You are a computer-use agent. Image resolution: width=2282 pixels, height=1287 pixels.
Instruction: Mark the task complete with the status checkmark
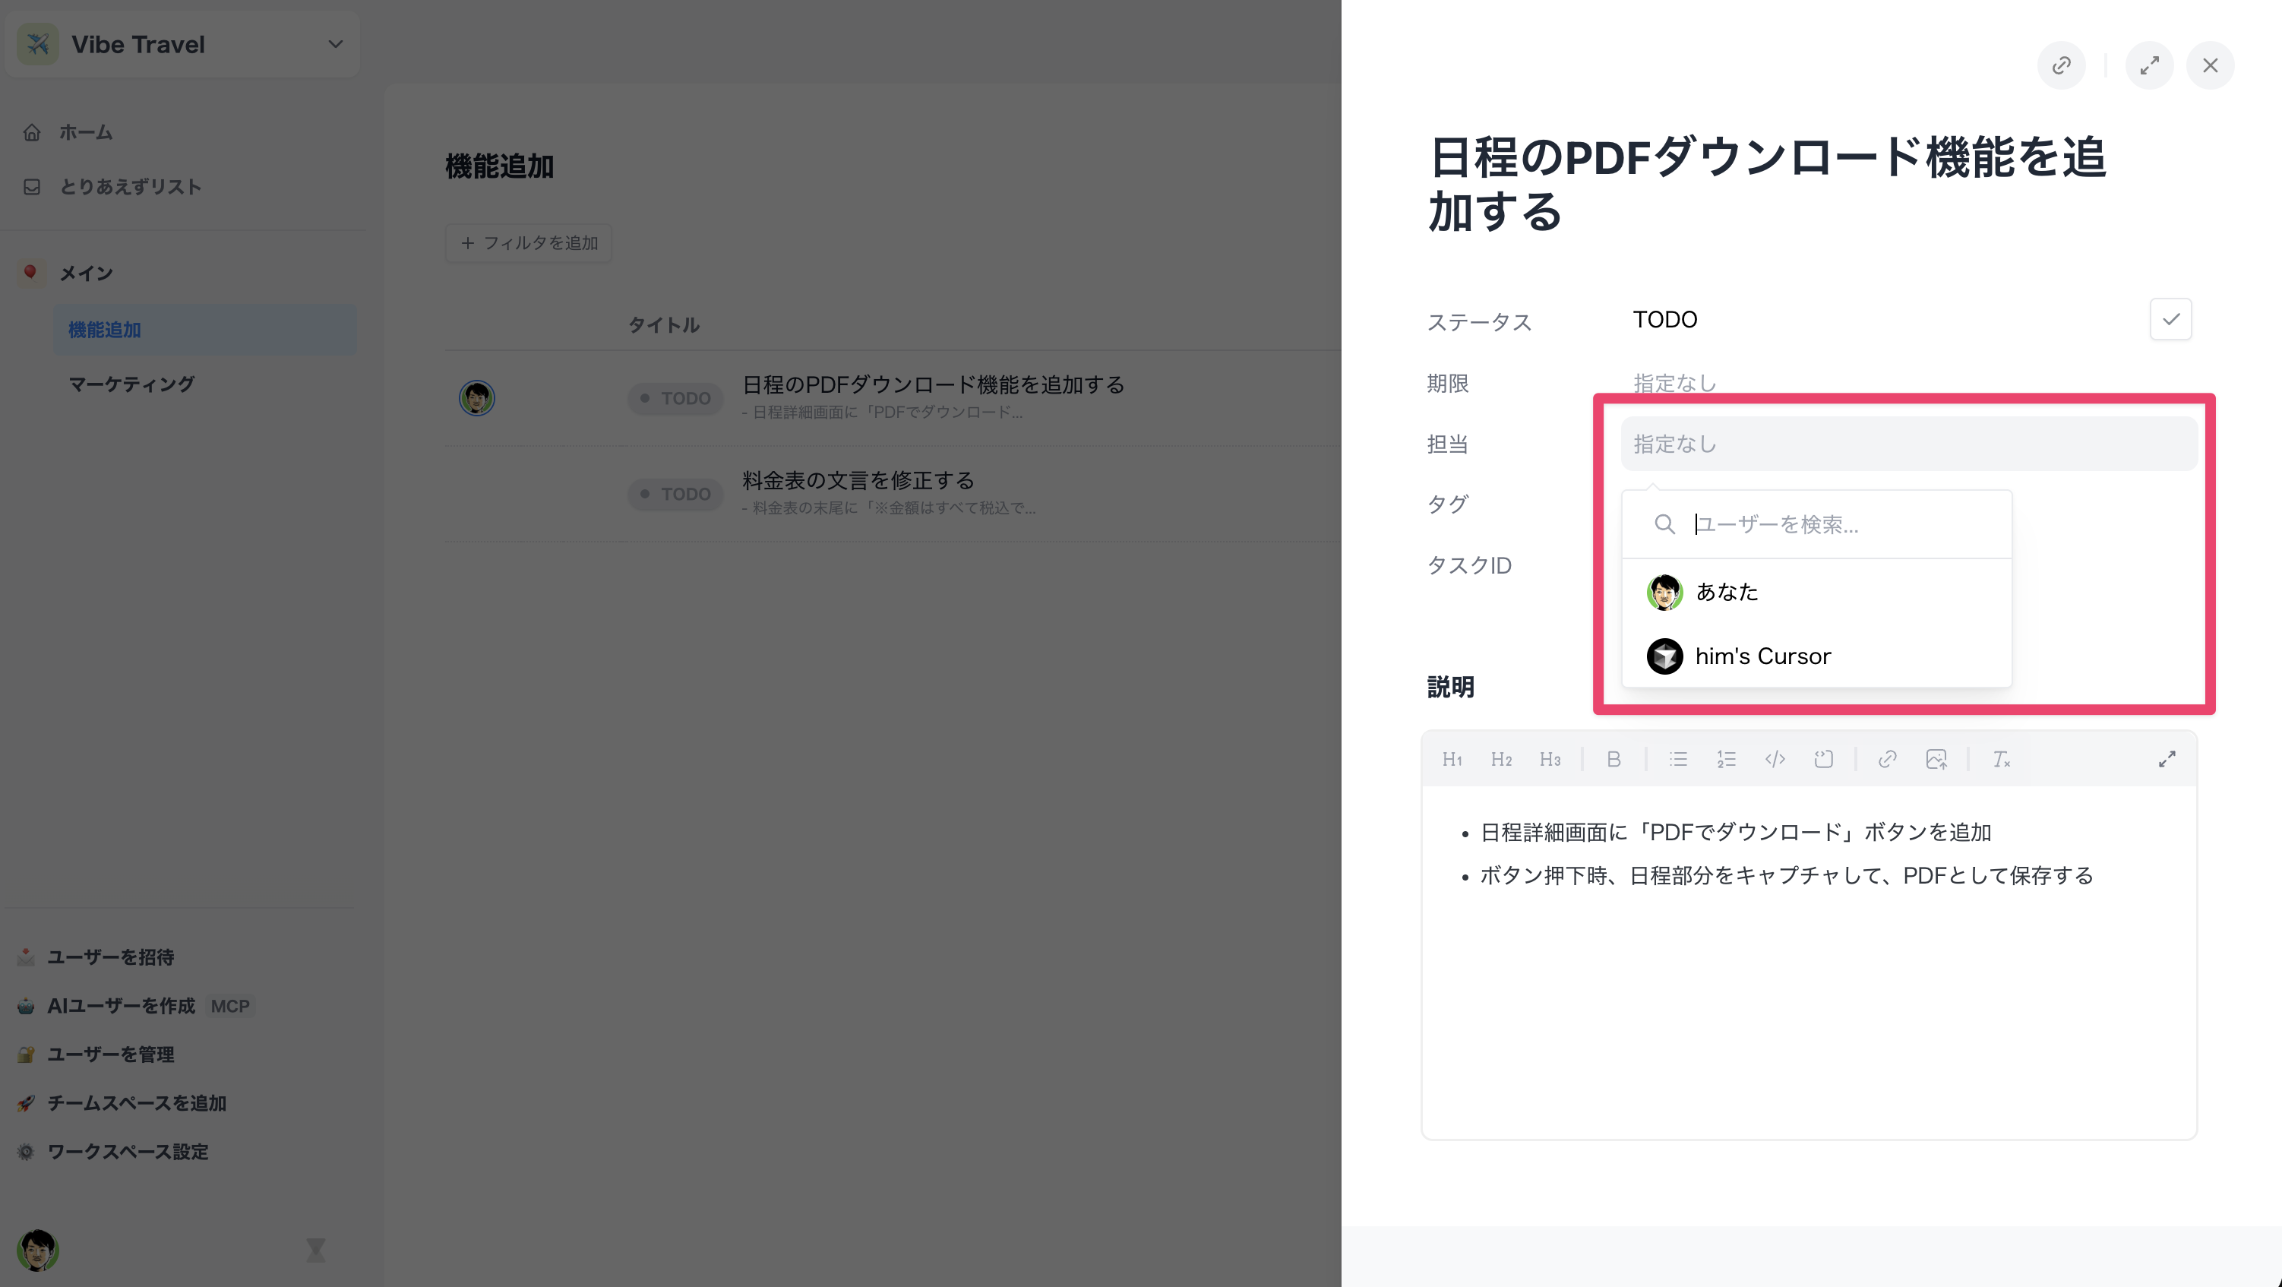coord(2170,319)
